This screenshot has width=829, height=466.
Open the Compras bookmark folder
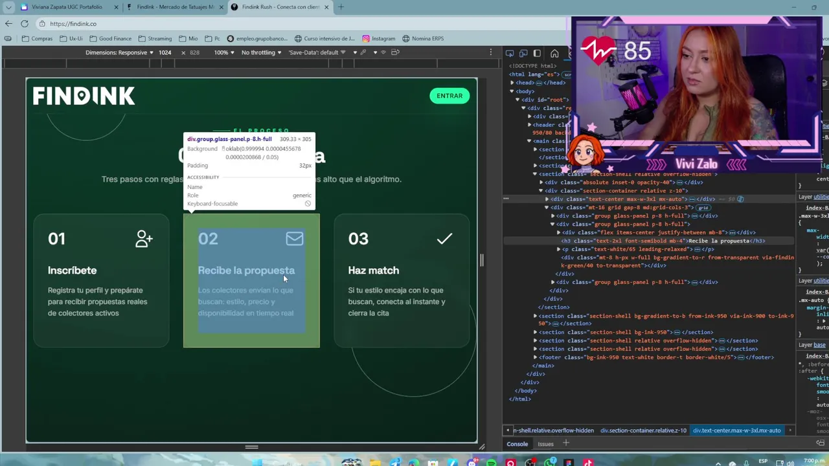pyautogui.click(x=38, y=38)
